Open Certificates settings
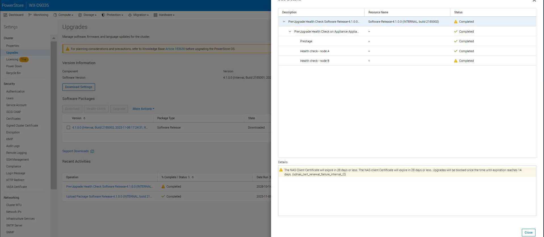544x237 pixels. (13, 119)
